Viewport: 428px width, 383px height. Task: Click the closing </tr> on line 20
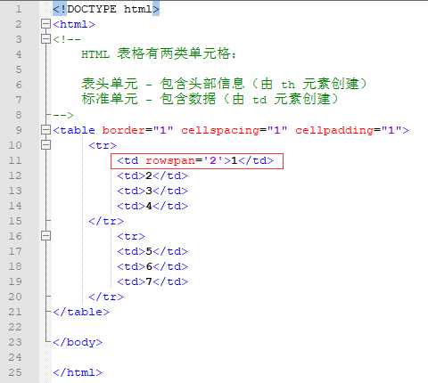(106, 297)
